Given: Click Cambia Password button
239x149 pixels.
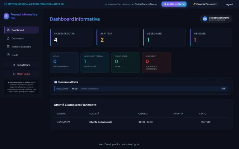Looking at the screenshot, I should [204, 4].
